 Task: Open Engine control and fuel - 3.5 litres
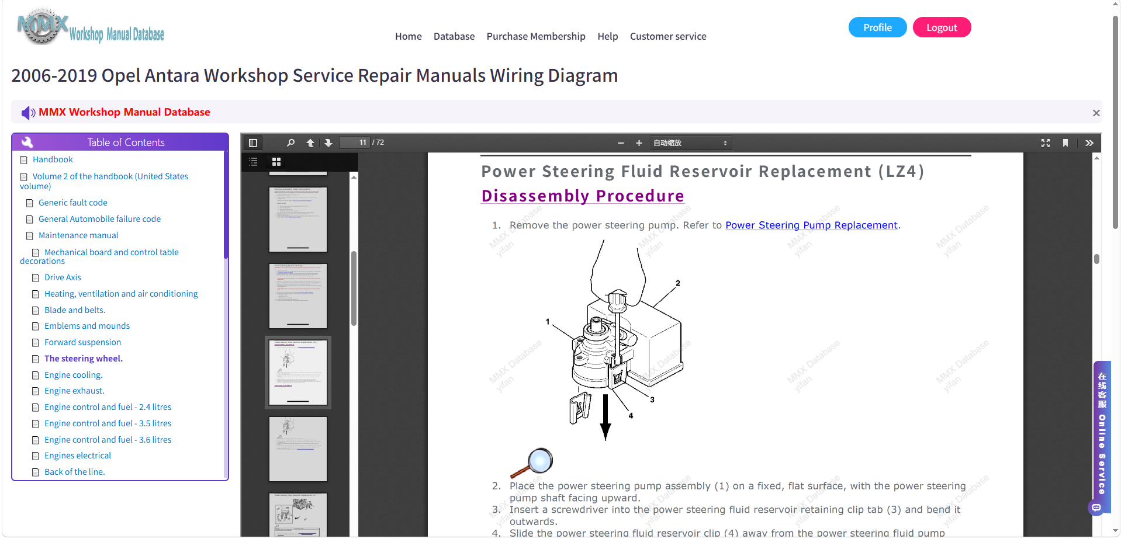(x=108, y=423)
